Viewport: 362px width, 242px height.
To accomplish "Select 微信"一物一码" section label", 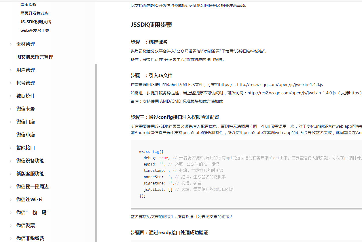I will (33, 212).
